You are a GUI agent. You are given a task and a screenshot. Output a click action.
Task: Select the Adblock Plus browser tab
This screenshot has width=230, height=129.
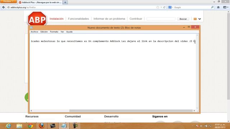pyautogui.click(x=40, y=3)
